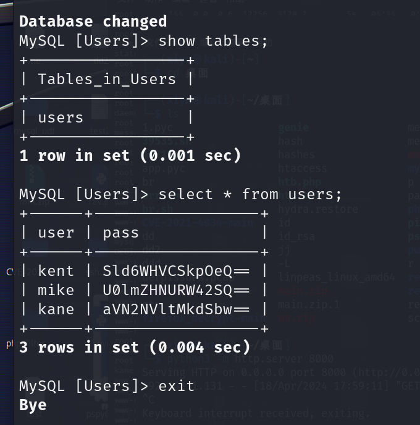Click kent's password hash Sld6WHVCSkpOeQ==
Viewport: 420px width, 425px height.
click(176, 271)
